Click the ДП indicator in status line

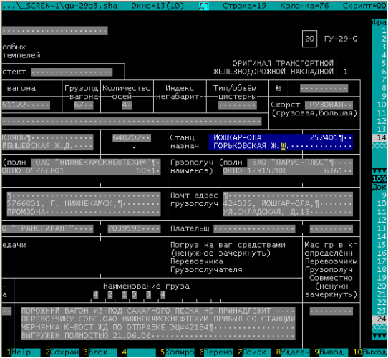pos(204,6)
